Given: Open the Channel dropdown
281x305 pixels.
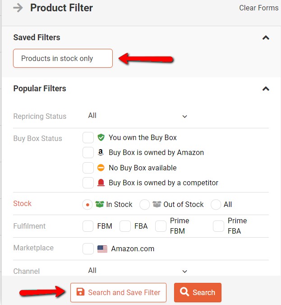Looking at the screenshot, I should point(138,271).
